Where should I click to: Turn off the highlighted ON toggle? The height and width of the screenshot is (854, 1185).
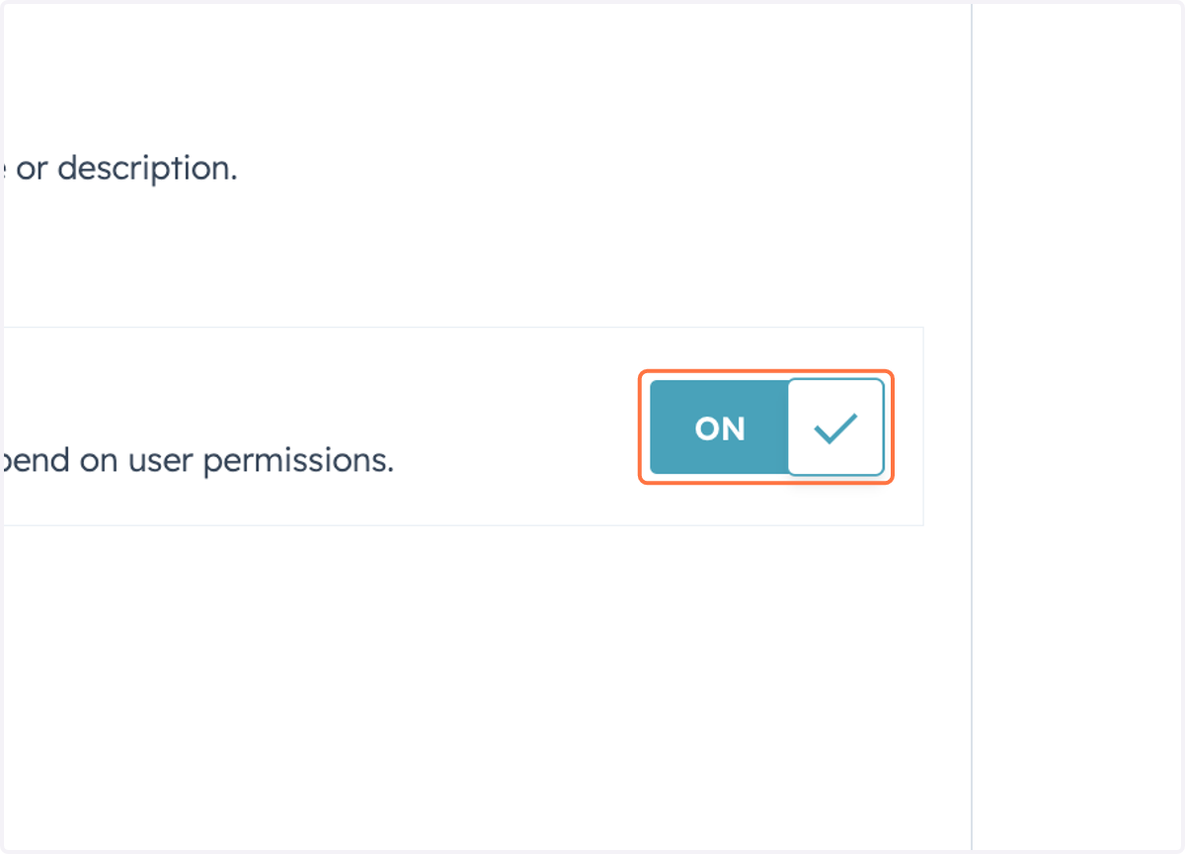[x=766, y=427]
